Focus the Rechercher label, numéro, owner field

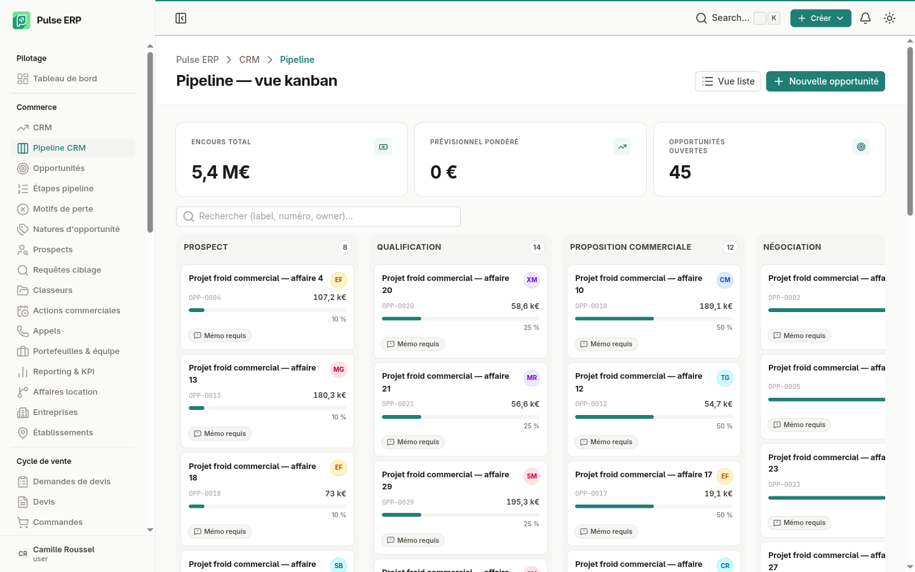318,217
